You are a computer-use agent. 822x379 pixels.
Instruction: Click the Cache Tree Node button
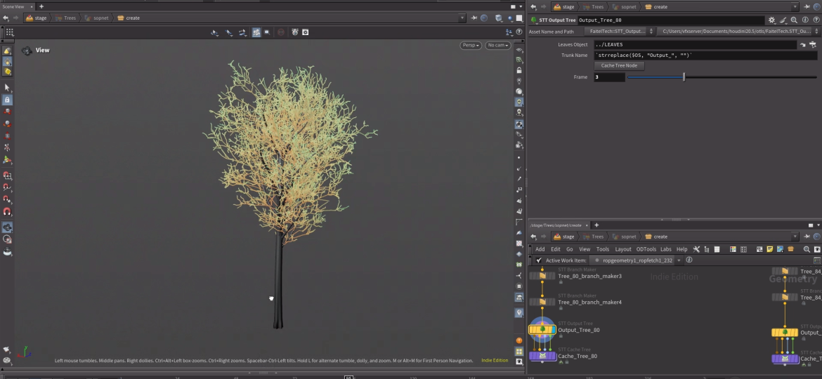(619, 65)
